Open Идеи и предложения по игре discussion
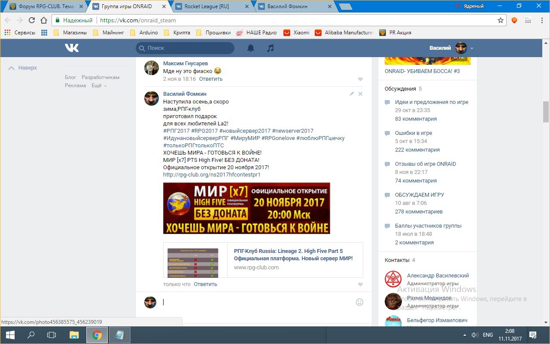The height and width of the screenshot is (344, 550). 431,102
